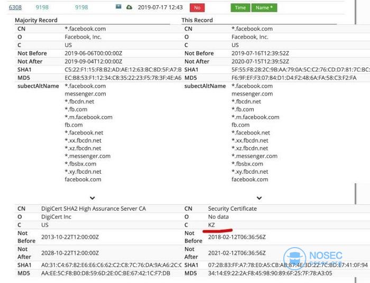The height and width of the screenshot is (283, 370).
Task: Select Not Before 2019-07-16T12:39:52Z
Action: pyautogui.click(x=260, y=53)
